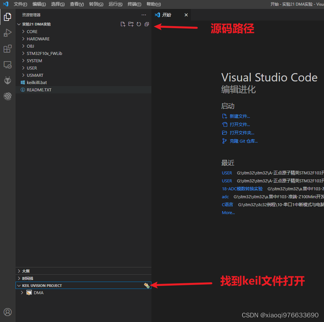
Task: Open the Explorer view in activity bar
Action: pos(7,17)
